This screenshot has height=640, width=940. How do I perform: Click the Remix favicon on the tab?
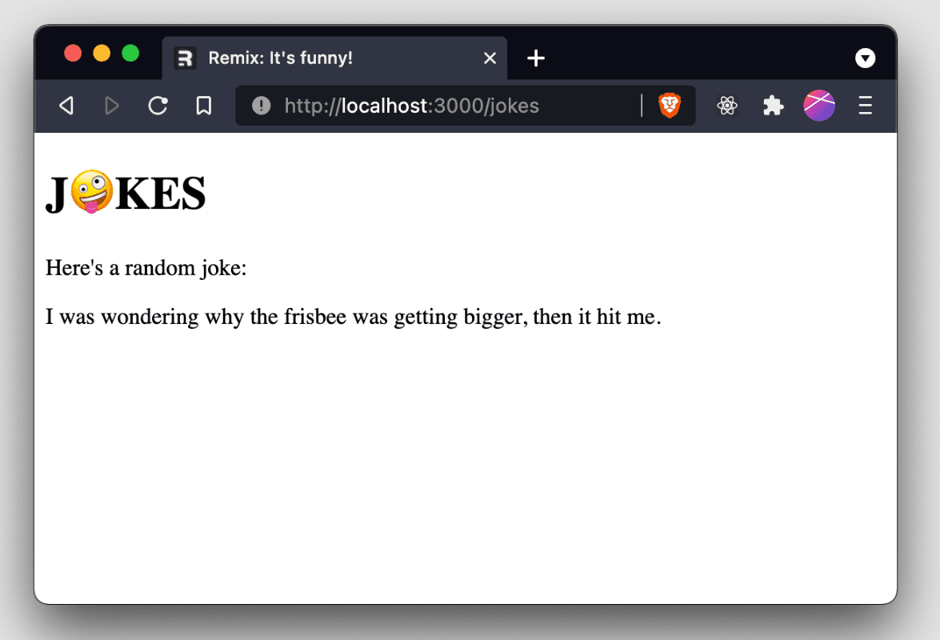pyautogui.click(x=185, y=58)
